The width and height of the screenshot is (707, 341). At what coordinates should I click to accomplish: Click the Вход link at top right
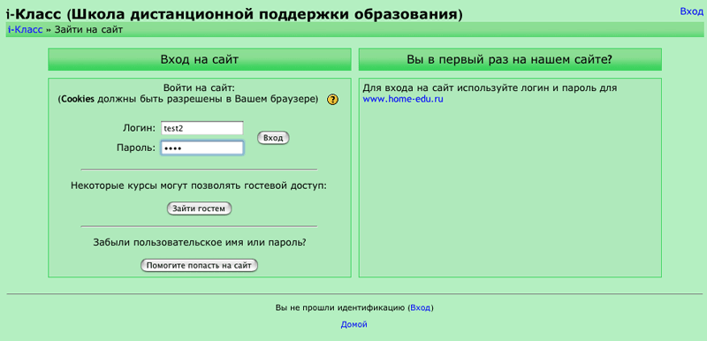click(691, 11)
